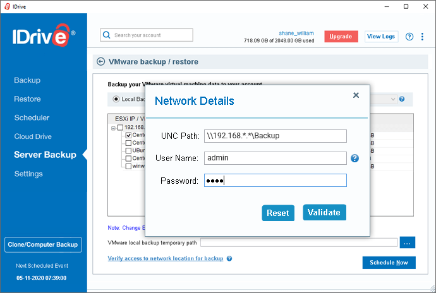Click the Search your account field
The image size is (436, 293).
[x=147, y=35]
